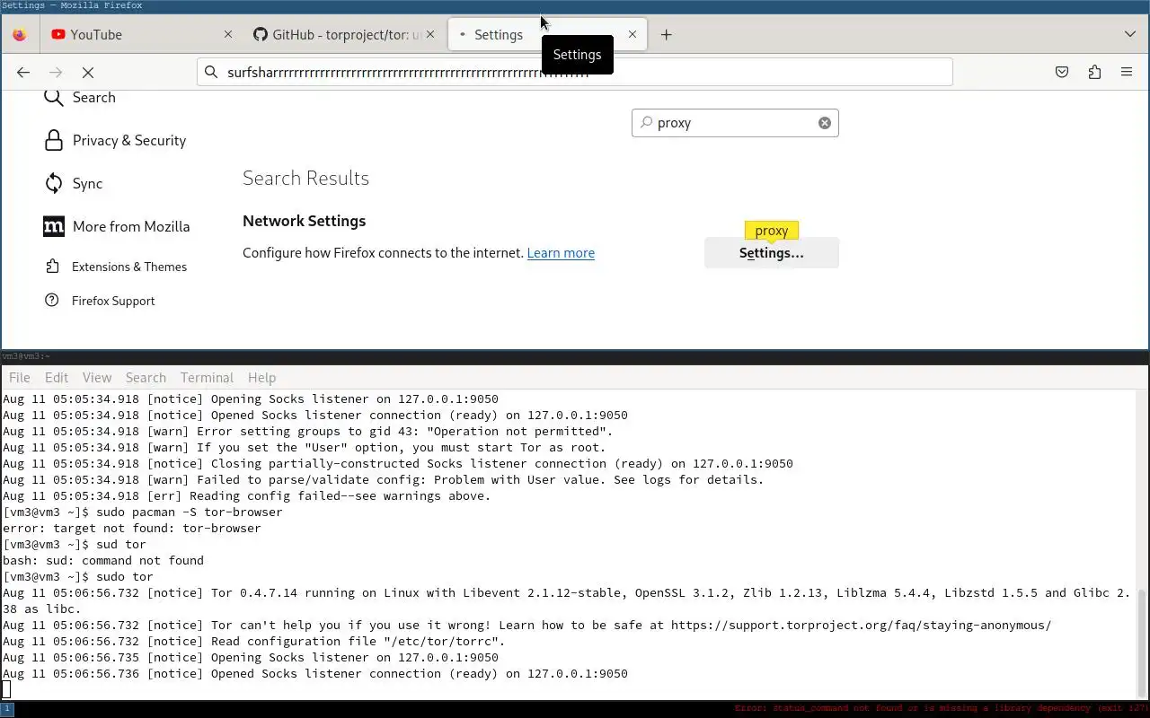Viewport: 1150px width, 718px height.
Task: Stop loading the page
Action: point(88,73)
